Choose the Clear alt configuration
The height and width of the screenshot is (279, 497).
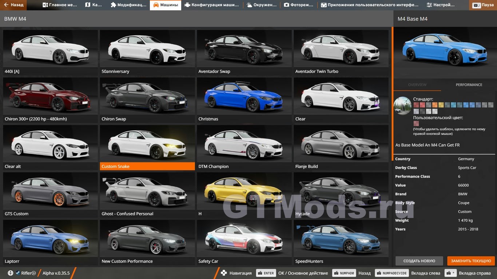coord(50,147)
